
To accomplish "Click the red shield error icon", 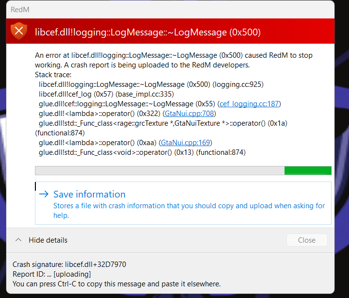I will click(19, 32).
